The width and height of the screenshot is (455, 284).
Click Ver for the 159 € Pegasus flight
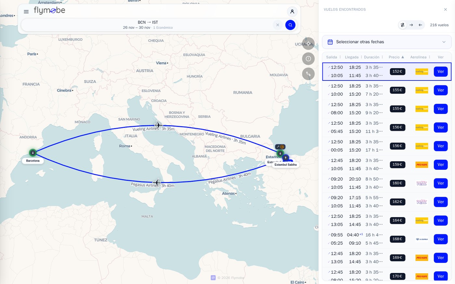pyautogui.click(x=441, y=165)
